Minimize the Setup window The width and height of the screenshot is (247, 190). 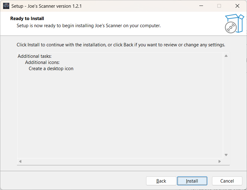pos(201,6)
